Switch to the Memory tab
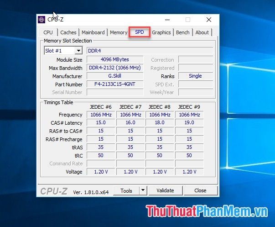Image resolution: width=275 pixels, height=227 pixels. [x=119, y=32]
